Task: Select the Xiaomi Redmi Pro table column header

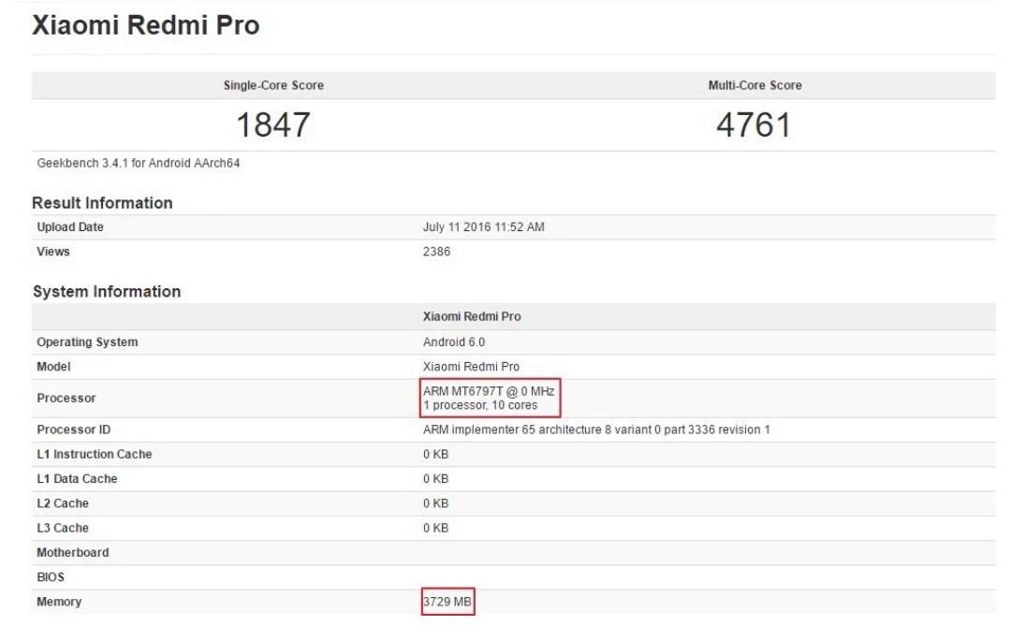Action: [472, 316]
